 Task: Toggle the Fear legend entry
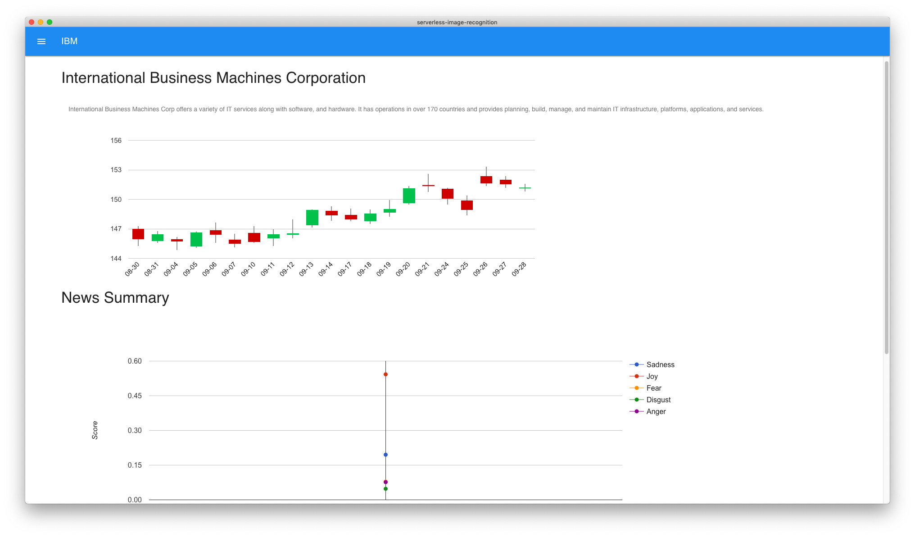(x=653, y=388)
